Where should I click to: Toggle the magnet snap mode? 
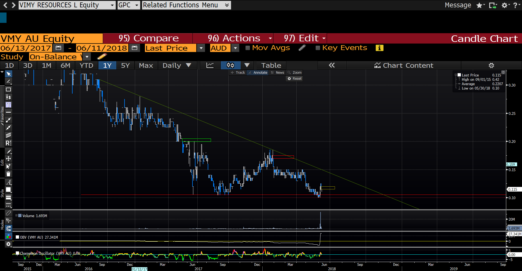click(x=8, y=229)
